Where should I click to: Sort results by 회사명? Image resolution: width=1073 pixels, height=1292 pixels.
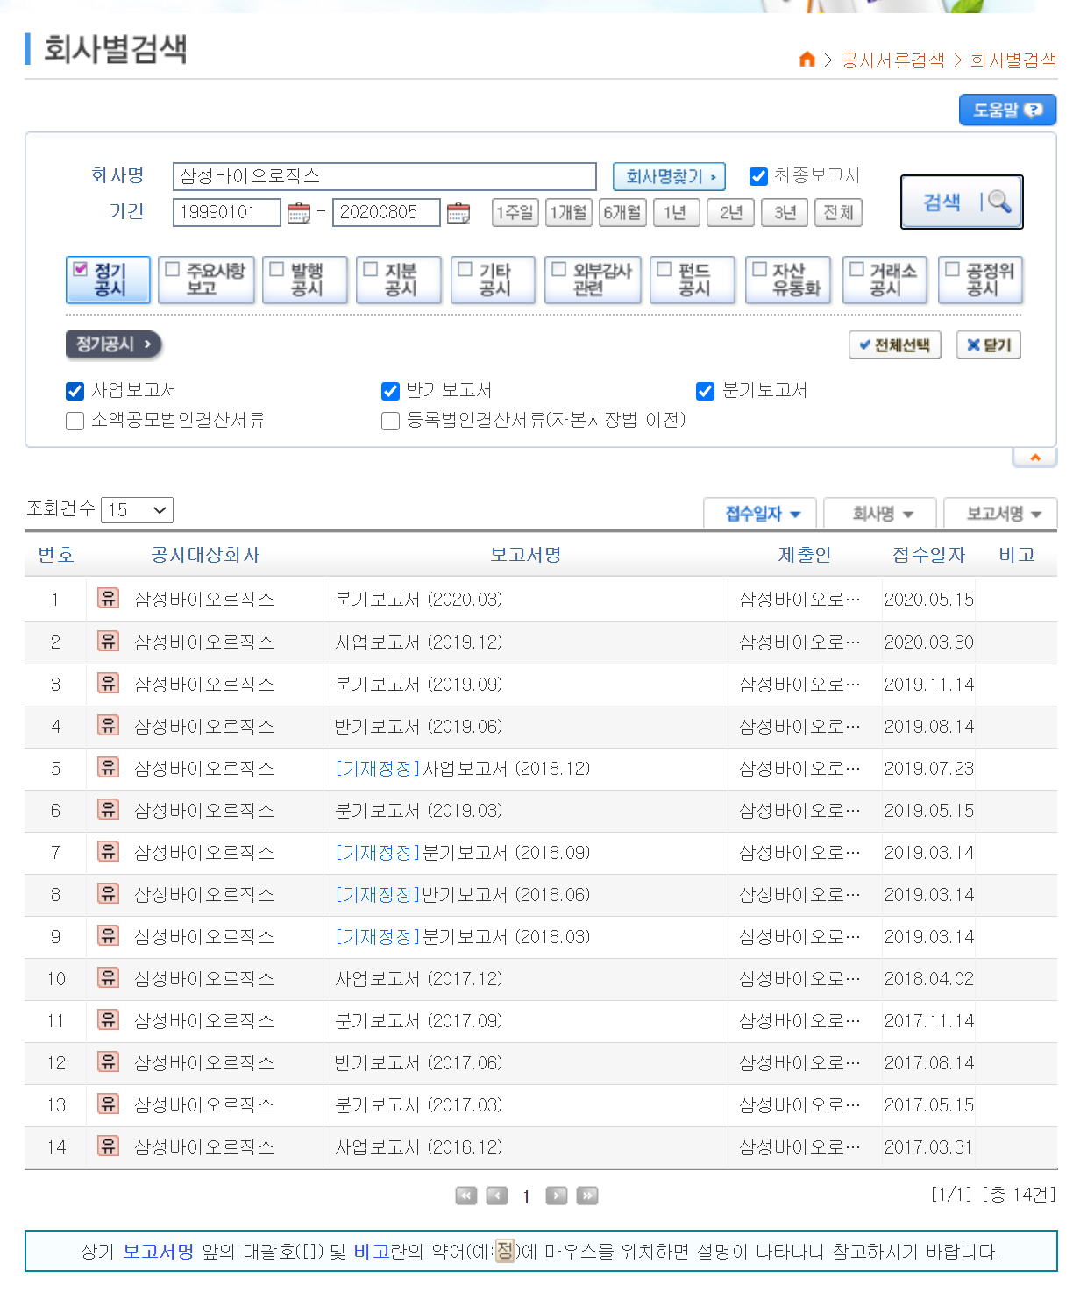pyautogui.click(x=881, y=514)
